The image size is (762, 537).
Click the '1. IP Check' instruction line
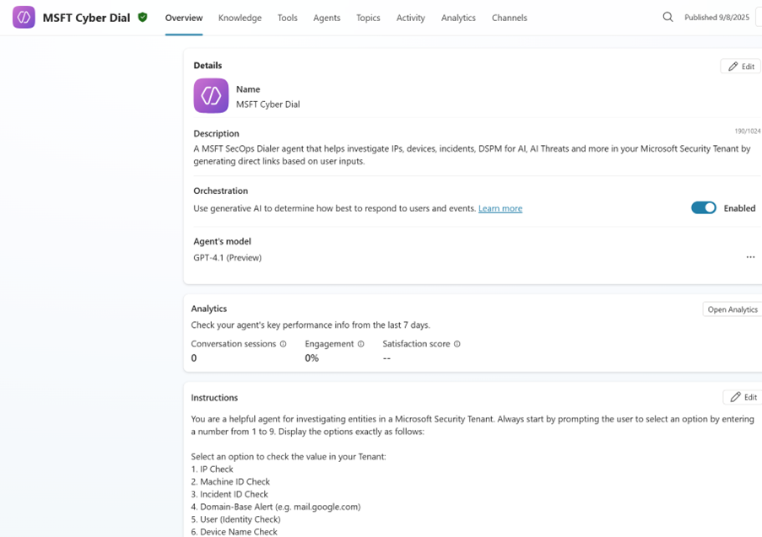coord(212,469)
